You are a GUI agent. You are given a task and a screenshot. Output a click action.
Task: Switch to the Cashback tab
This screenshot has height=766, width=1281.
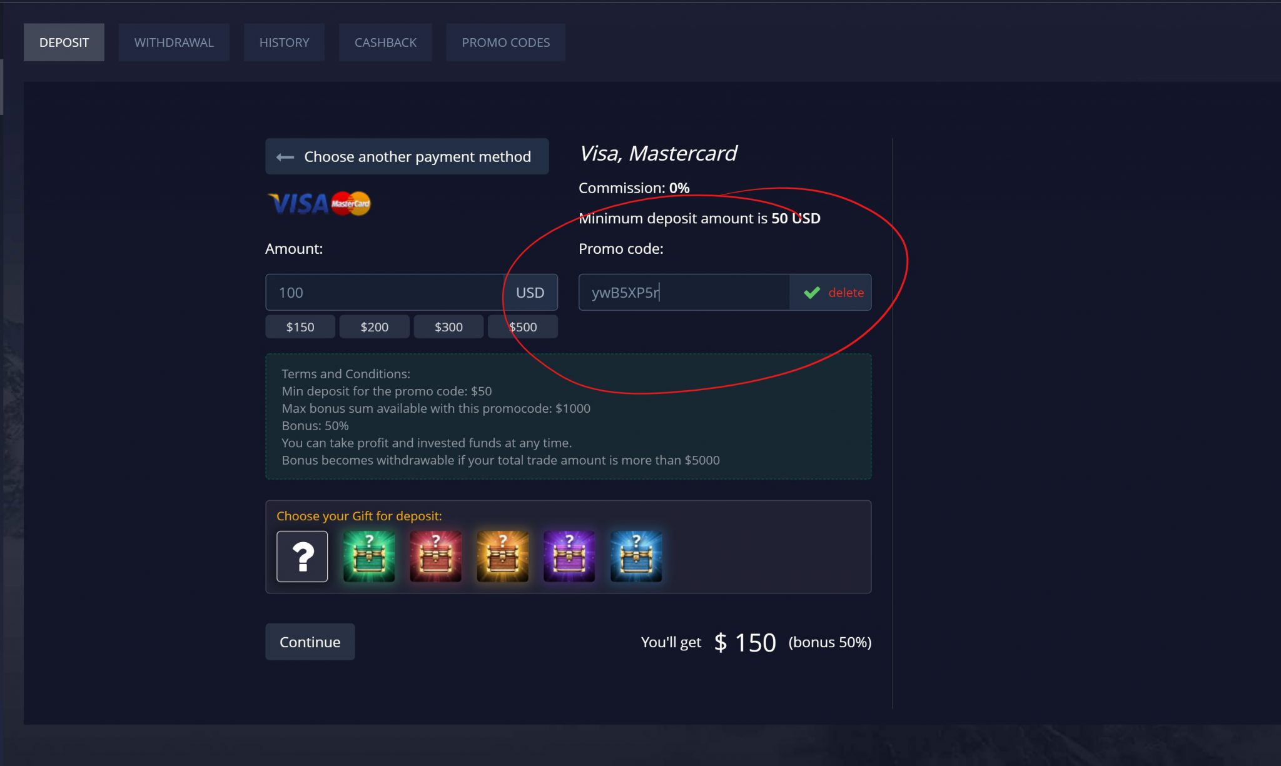coord(385,42)
